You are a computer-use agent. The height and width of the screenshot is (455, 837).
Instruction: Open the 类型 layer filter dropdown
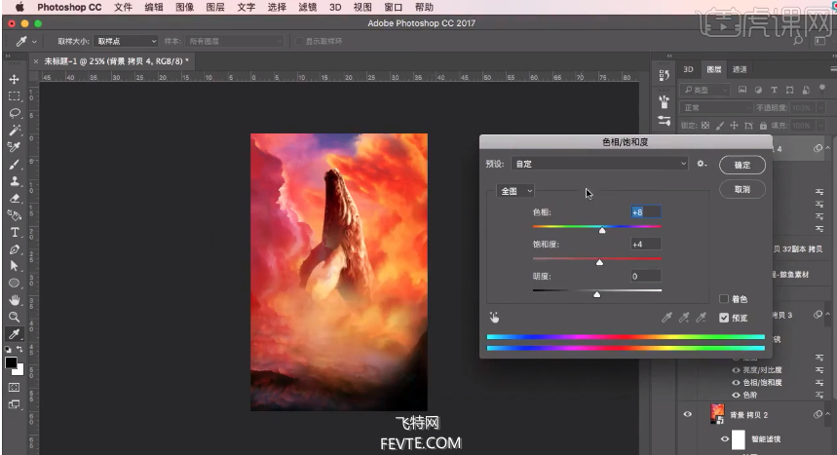pyautogui.click(x=705, y=90)
